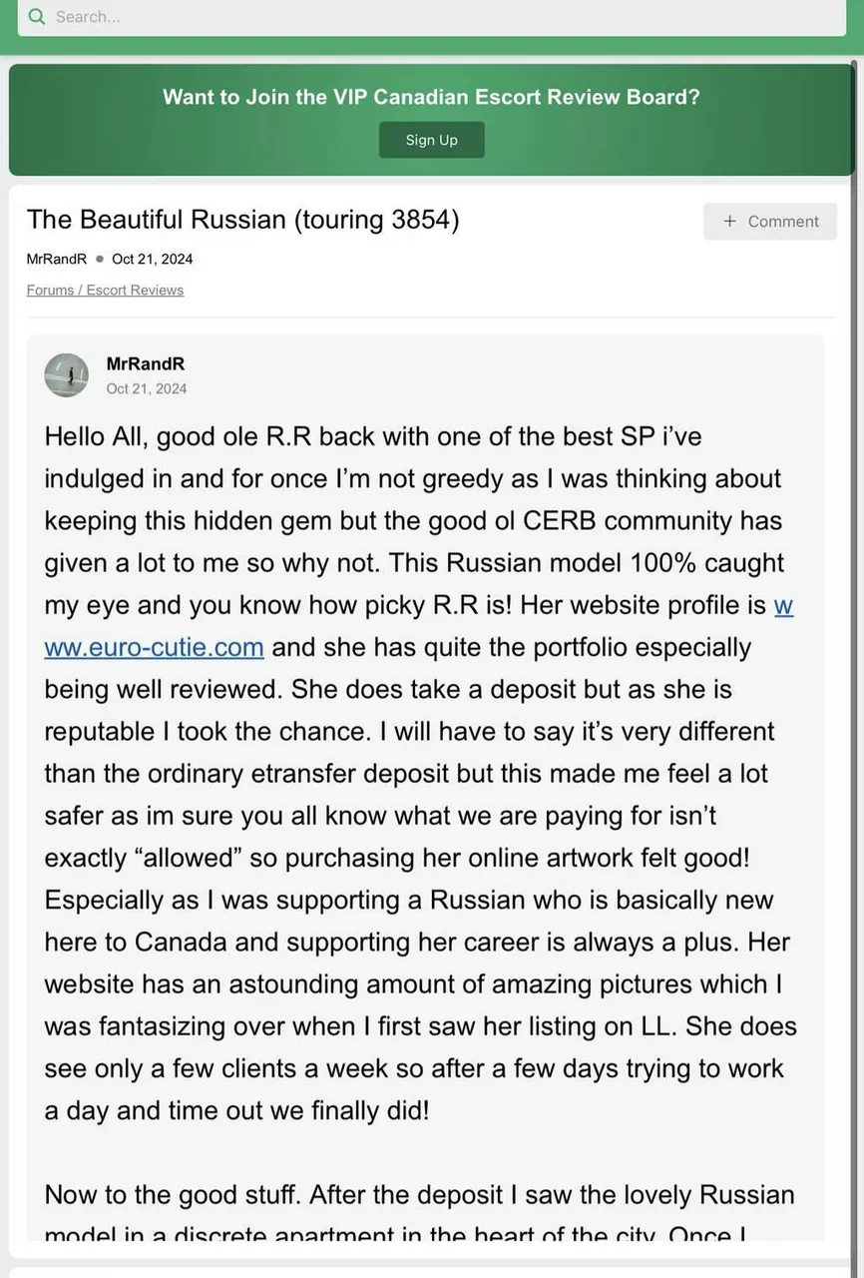Open the Escort Reviews breadcrumb
This screenshot has height=1278, width=864.
[x=135, y=290]
